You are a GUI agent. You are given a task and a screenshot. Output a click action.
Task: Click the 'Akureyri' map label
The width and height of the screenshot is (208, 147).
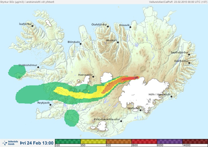(111, 40)
